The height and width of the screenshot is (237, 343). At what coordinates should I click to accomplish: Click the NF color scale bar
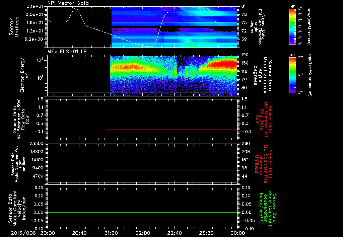(x=293, y=26)
